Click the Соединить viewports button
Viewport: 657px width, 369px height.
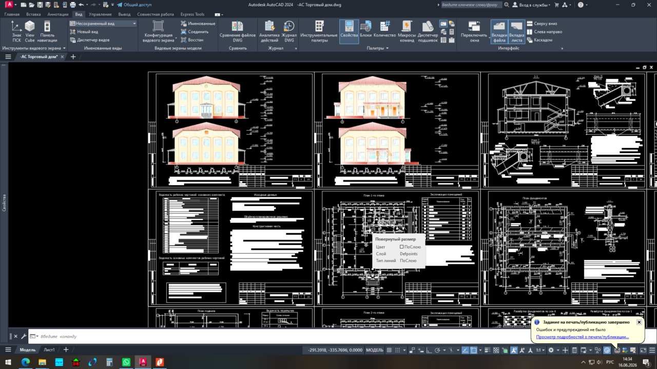pos(195,32)
